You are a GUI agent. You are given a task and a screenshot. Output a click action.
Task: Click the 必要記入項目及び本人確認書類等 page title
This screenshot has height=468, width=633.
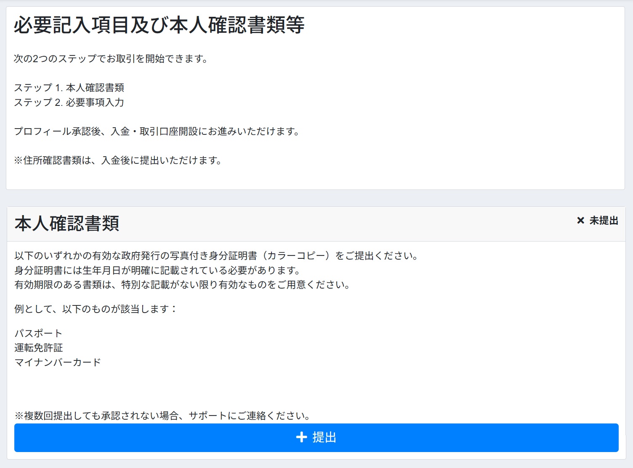click(159, 25)
